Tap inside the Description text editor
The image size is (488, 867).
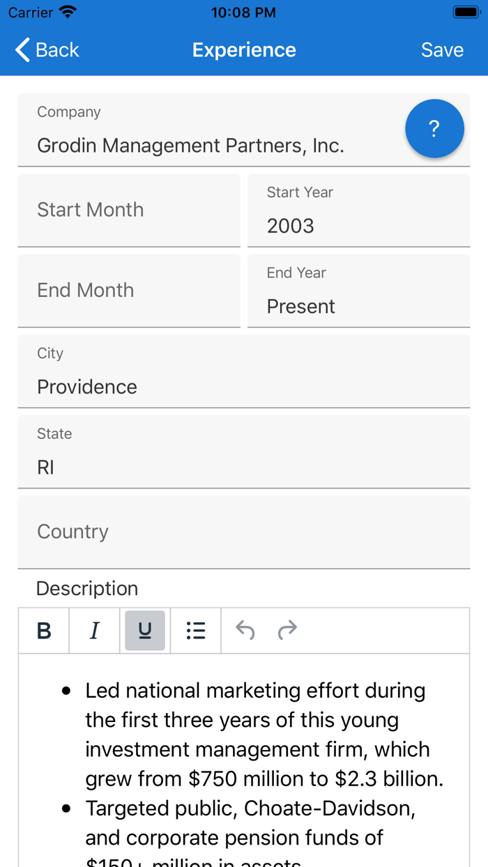tap(243, 739)
